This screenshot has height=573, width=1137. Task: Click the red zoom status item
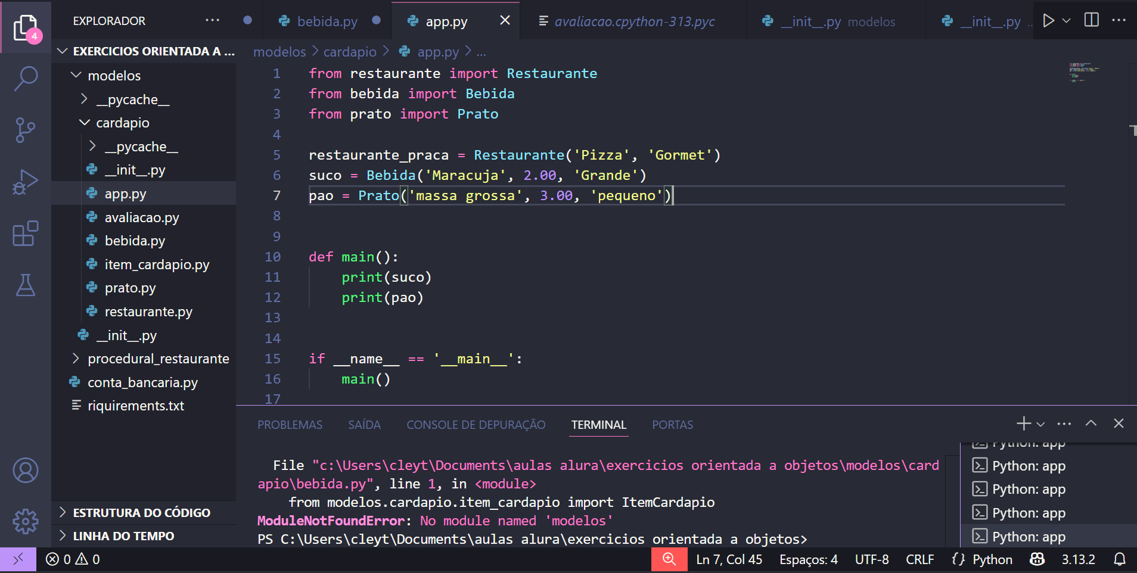point(669,559)
